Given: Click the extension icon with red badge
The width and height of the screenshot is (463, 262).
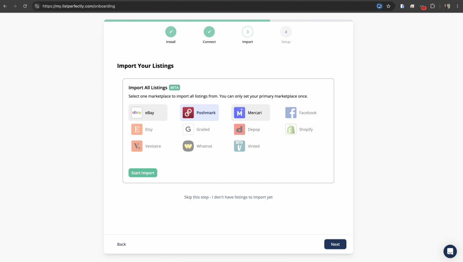Looking at the screenshot, I should point(423,6).
